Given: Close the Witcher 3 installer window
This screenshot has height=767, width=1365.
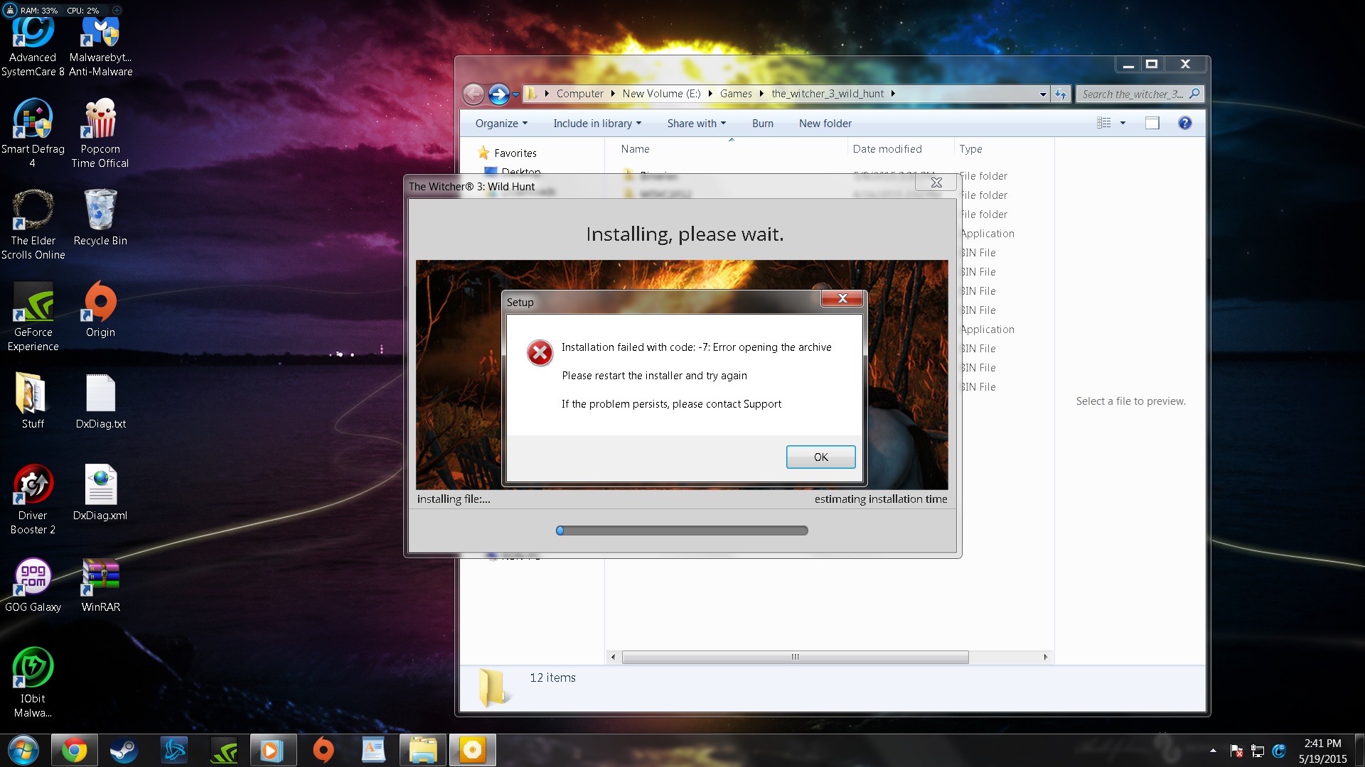Looking at the screenshot, I should pos(936,183).
